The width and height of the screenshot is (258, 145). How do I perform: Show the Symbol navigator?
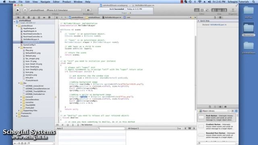coord(23,17)
